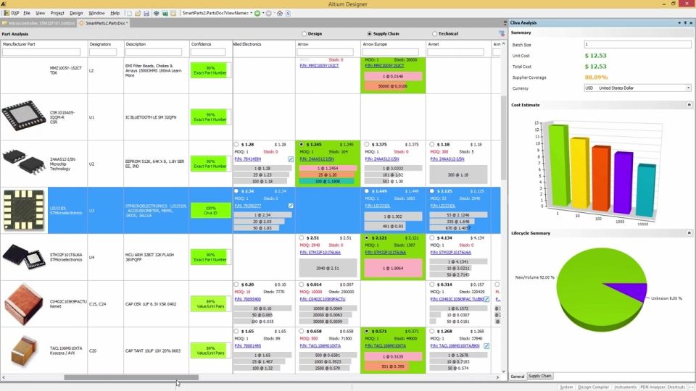Open Arrow P/N STM32F101T6U6A link

point(320,253)
